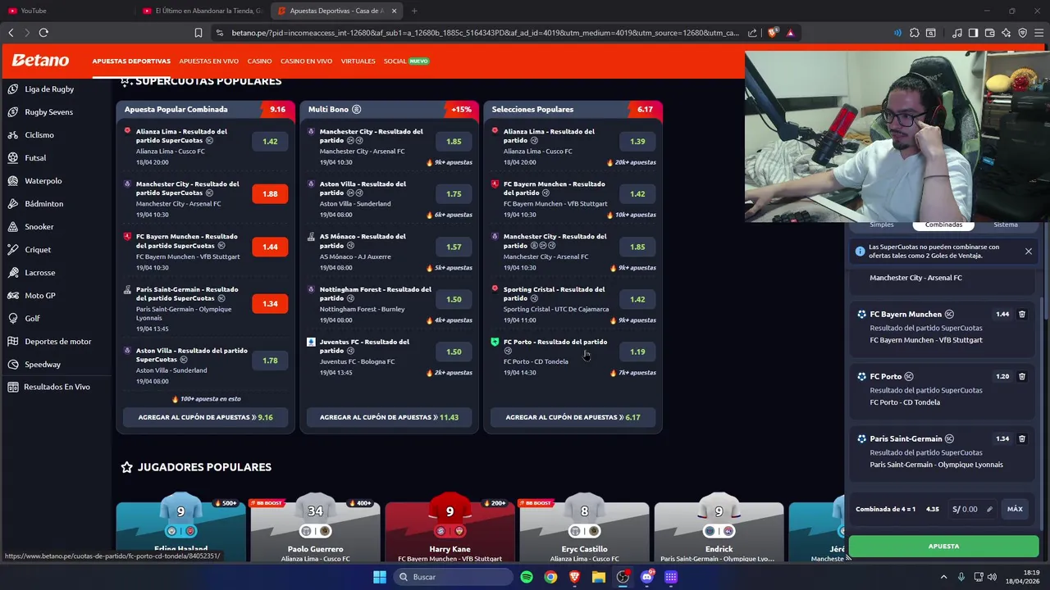The image size is (1050, 590).
Task: Select Aston Villa 1.78 SuperCuotas odds
Action: 270,361
